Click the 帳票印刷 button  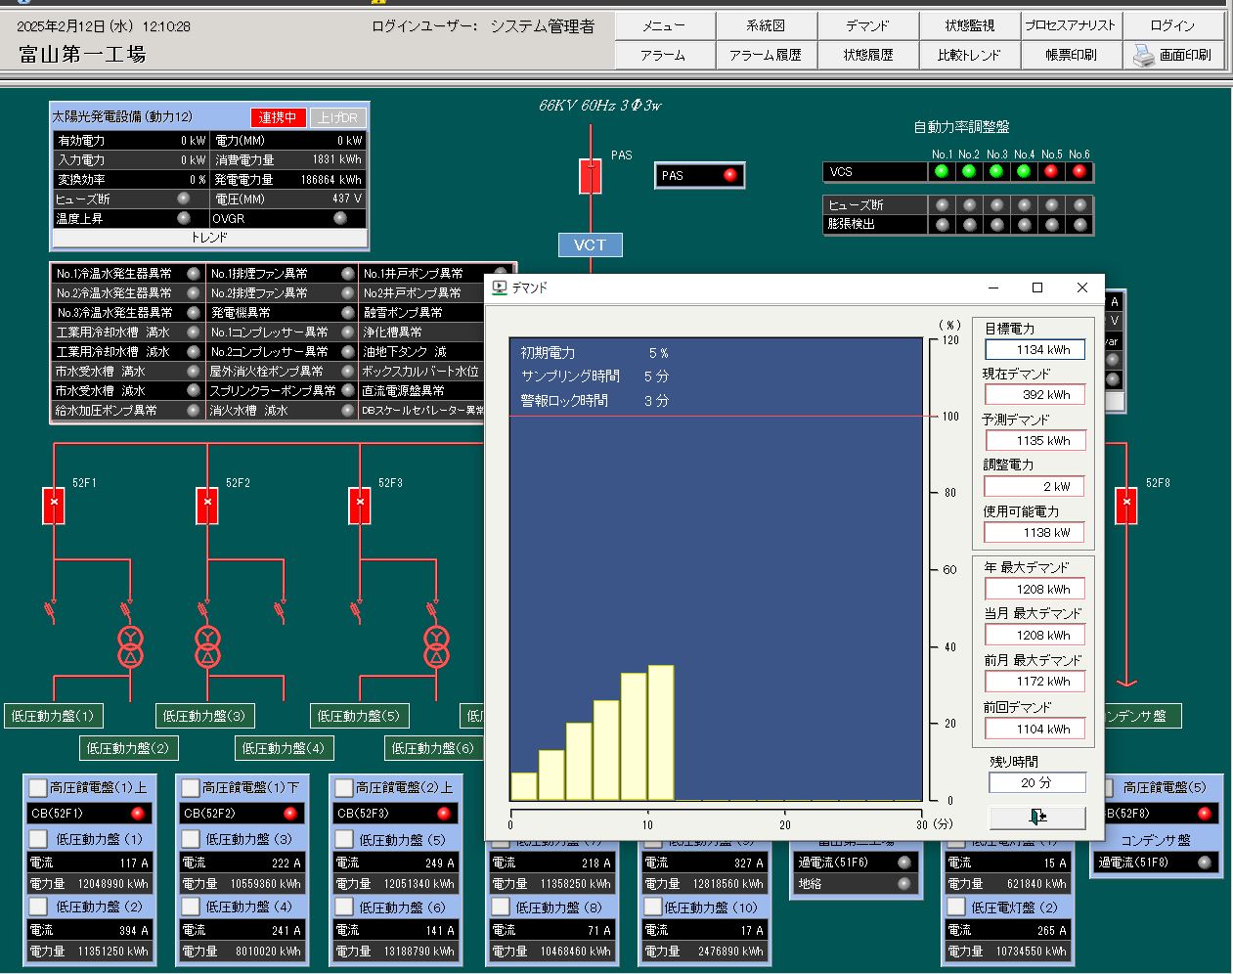(x=1071, y=55)
